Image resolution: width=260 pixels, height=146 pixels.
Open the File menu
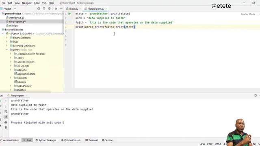pos(4,3)
